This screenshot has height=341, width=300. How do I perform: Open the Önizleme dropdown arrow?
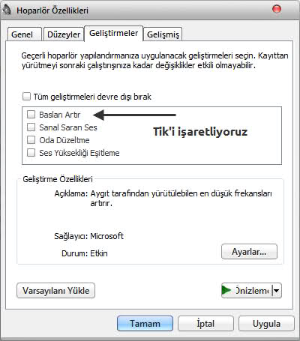(x=277, y=291)
